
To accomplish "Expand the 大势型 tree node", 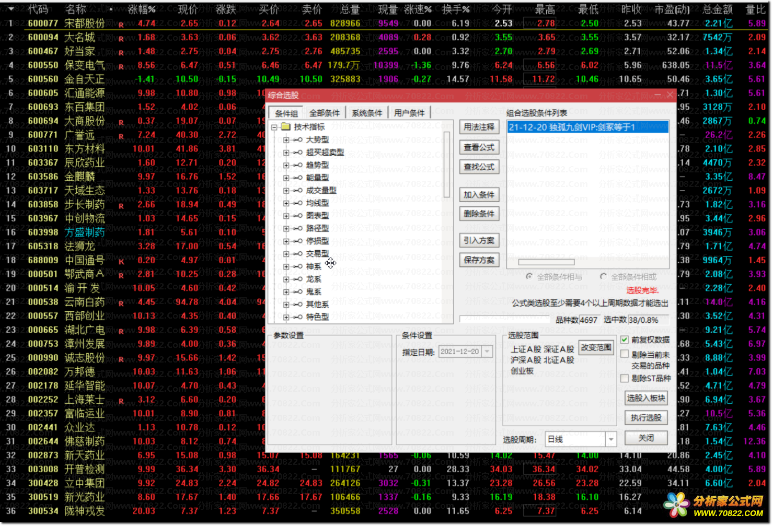I will click(286, 140).
